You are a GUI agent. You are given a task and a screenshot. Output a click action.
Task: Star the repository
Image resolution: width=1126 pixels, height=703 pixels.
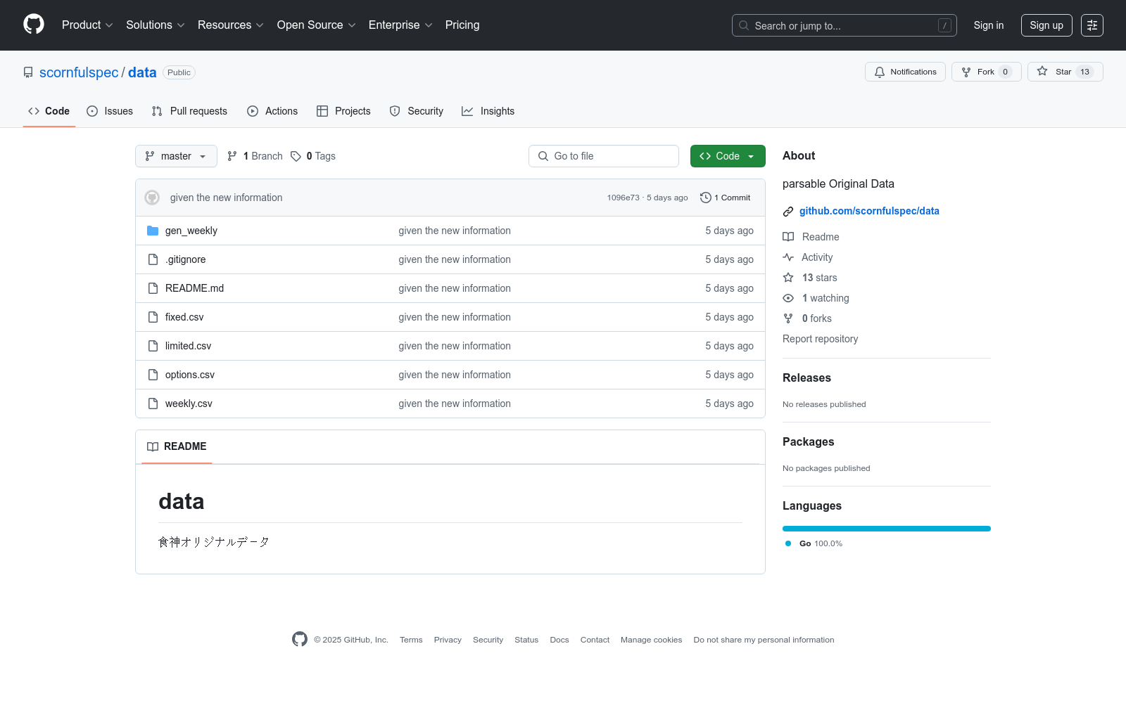click(x=1065, y=72)
